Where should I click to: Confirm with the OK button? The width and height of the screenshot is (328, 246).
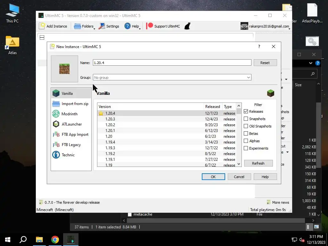tap(213, 176)
